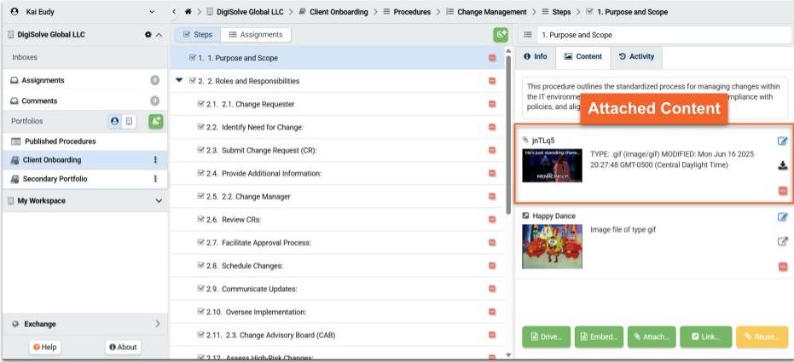Open the Info tab
The image size is (794, 362).
click(536, 56)
